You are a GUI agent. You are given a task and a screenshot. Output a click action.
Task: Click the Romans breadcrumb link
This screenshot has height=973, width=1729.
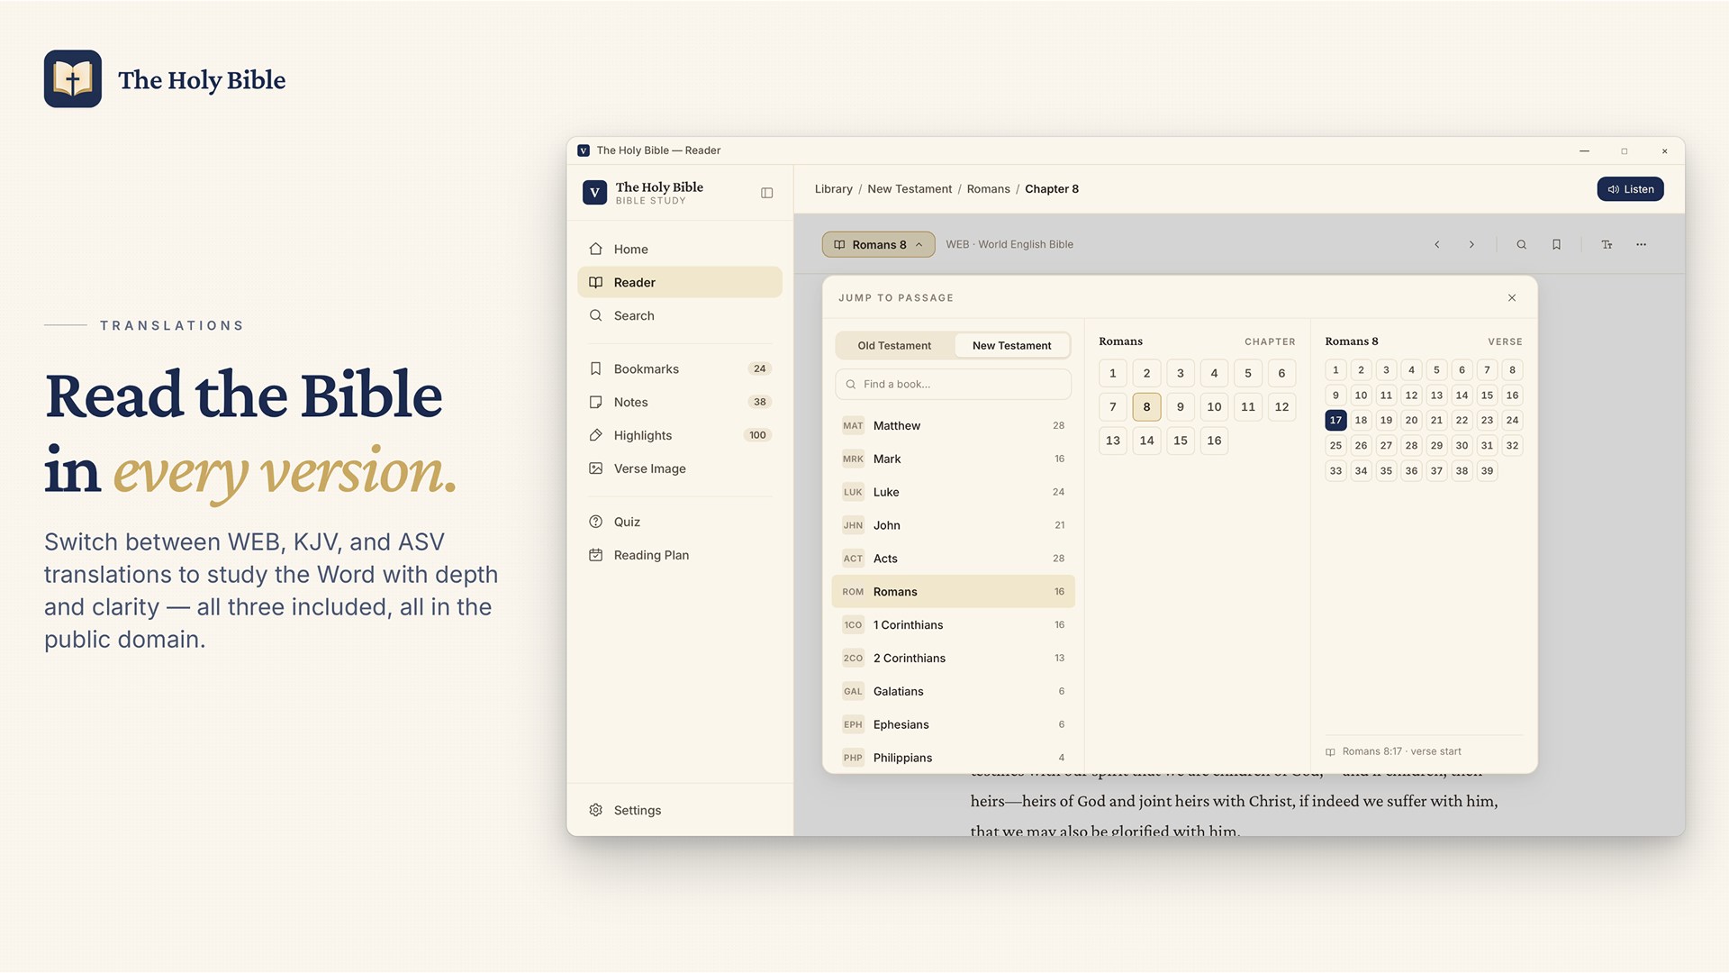click(x=988, y=189)
